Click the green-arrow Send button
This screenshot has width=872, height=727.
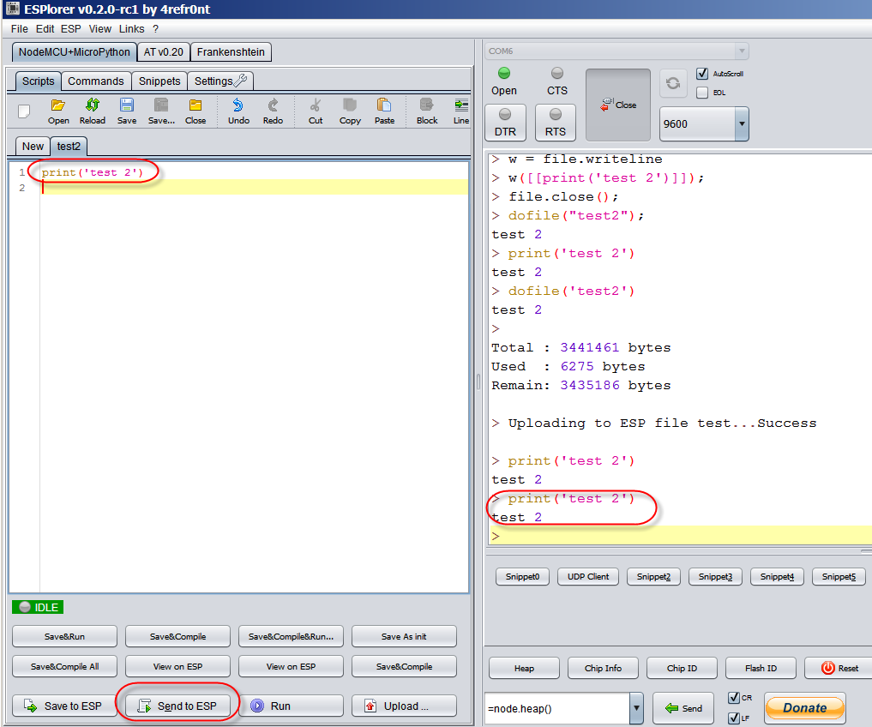(683, 708)
